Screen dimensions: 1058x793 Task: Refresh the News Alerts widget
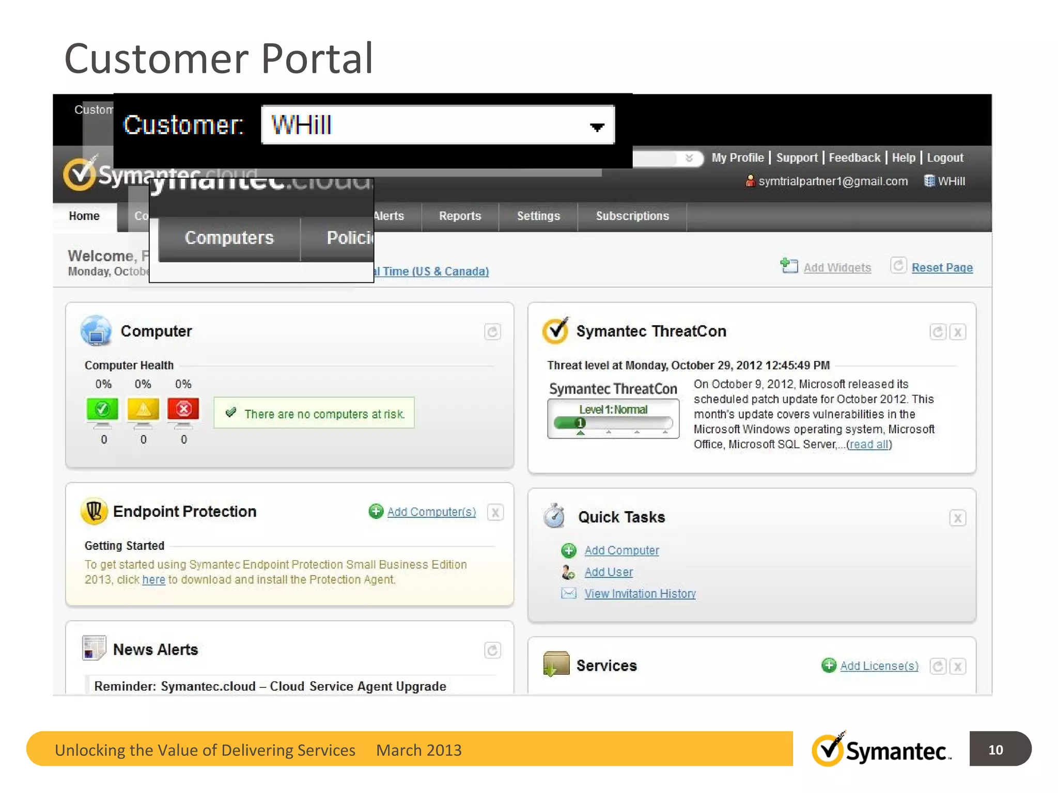[x=492, y=651]
